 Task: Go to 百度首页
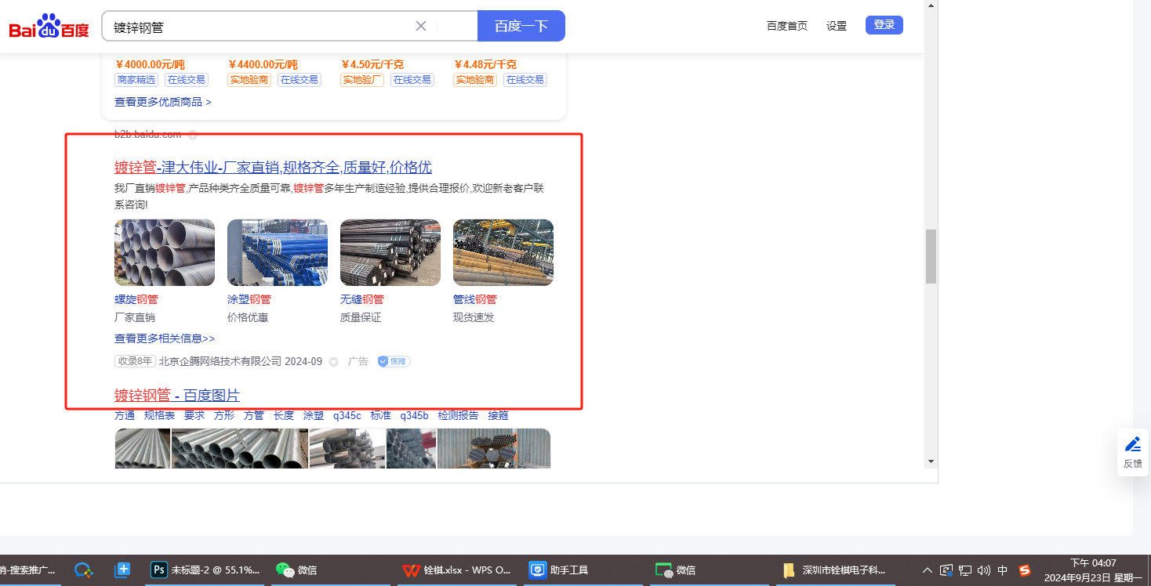point(787,26)
